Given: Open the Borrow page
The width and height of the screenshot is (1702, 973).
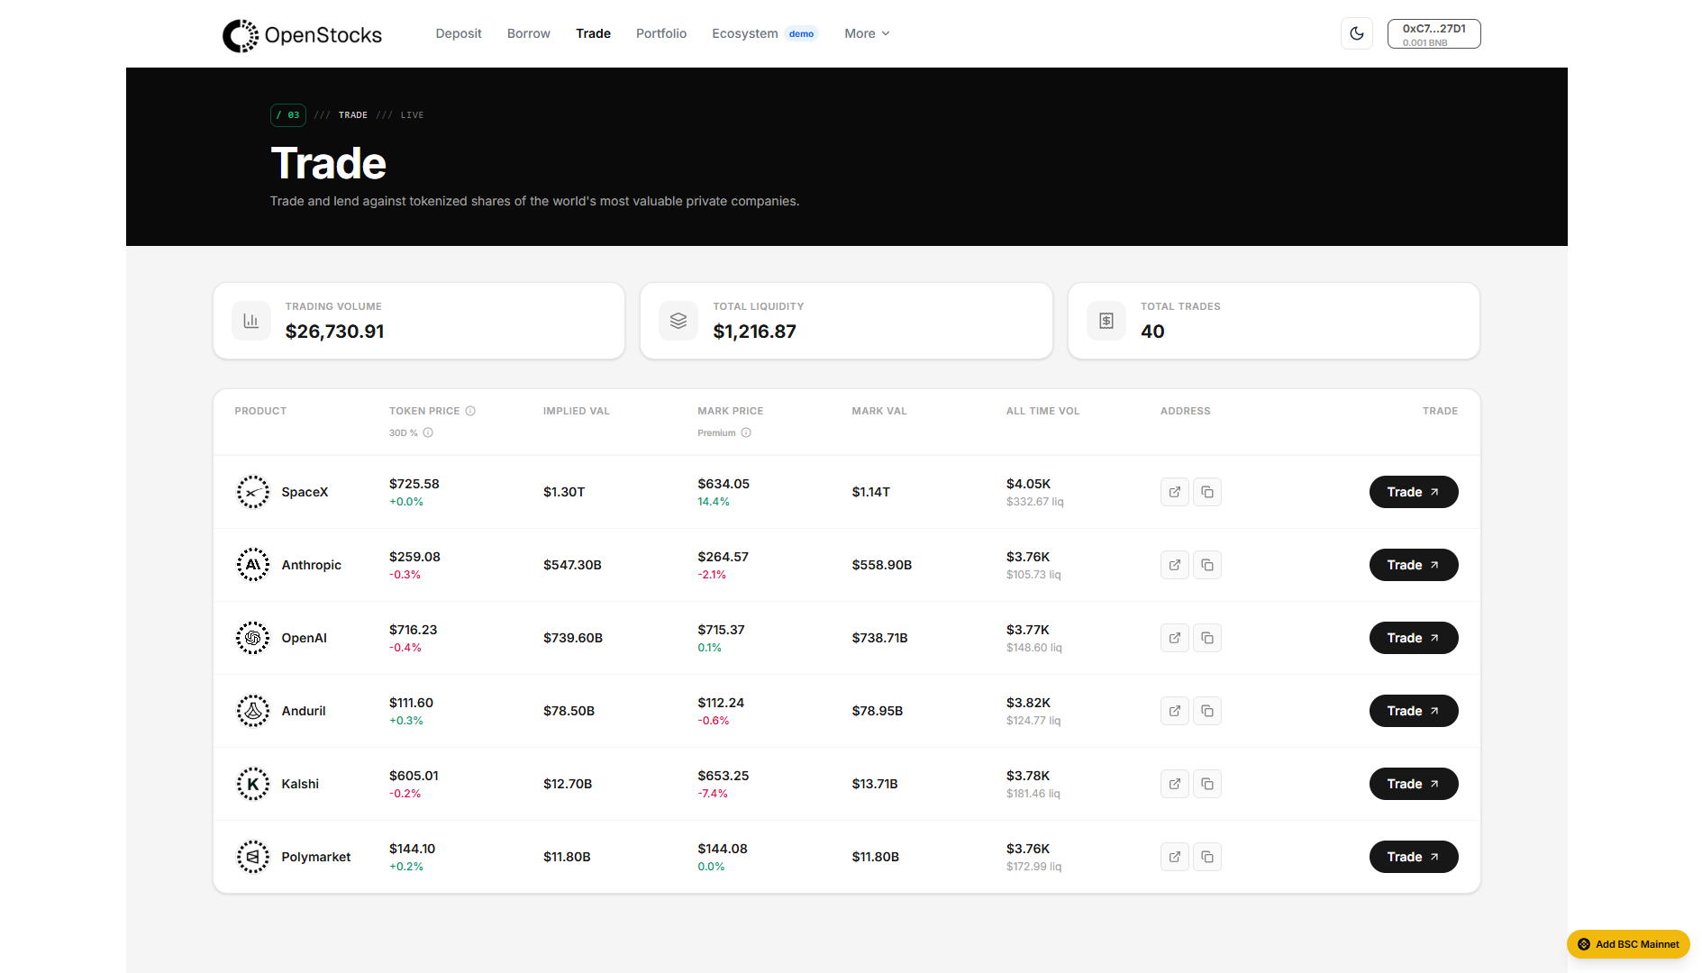Looking at the screenshot, I should (x=529, y=33).
